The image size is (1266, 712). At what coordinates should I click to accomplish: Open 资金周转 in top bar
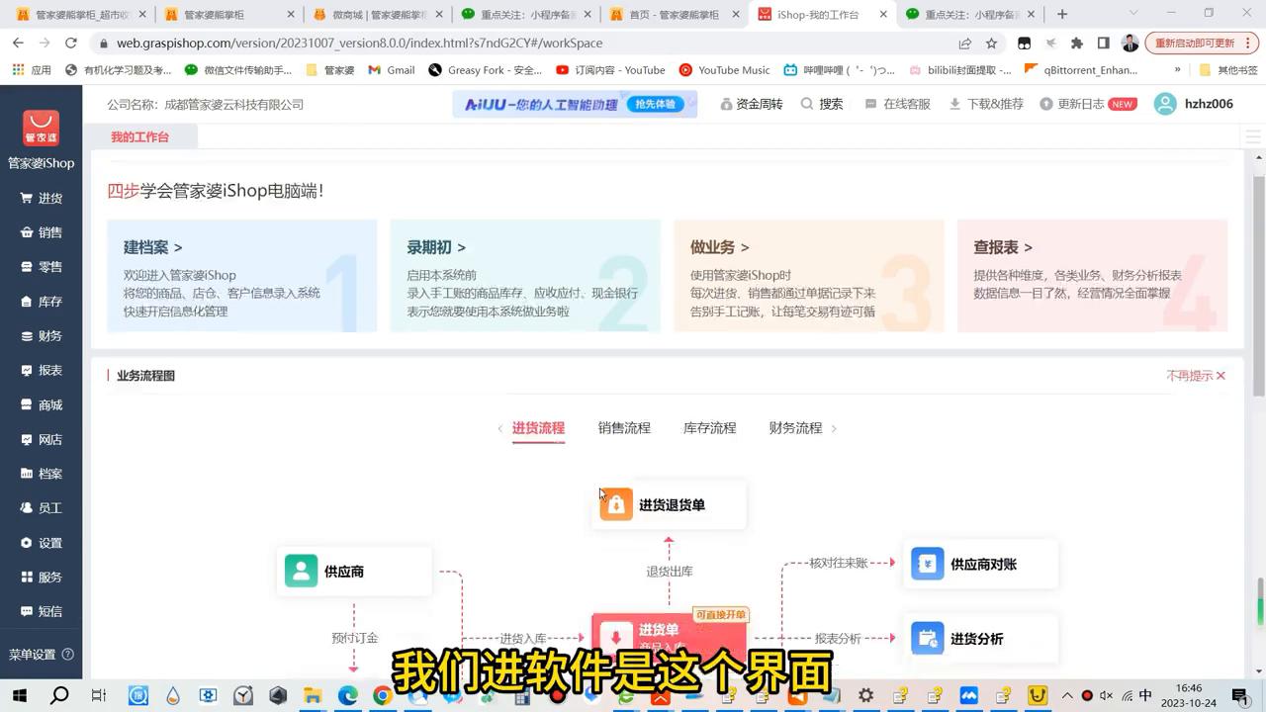(x=752, y=104)
